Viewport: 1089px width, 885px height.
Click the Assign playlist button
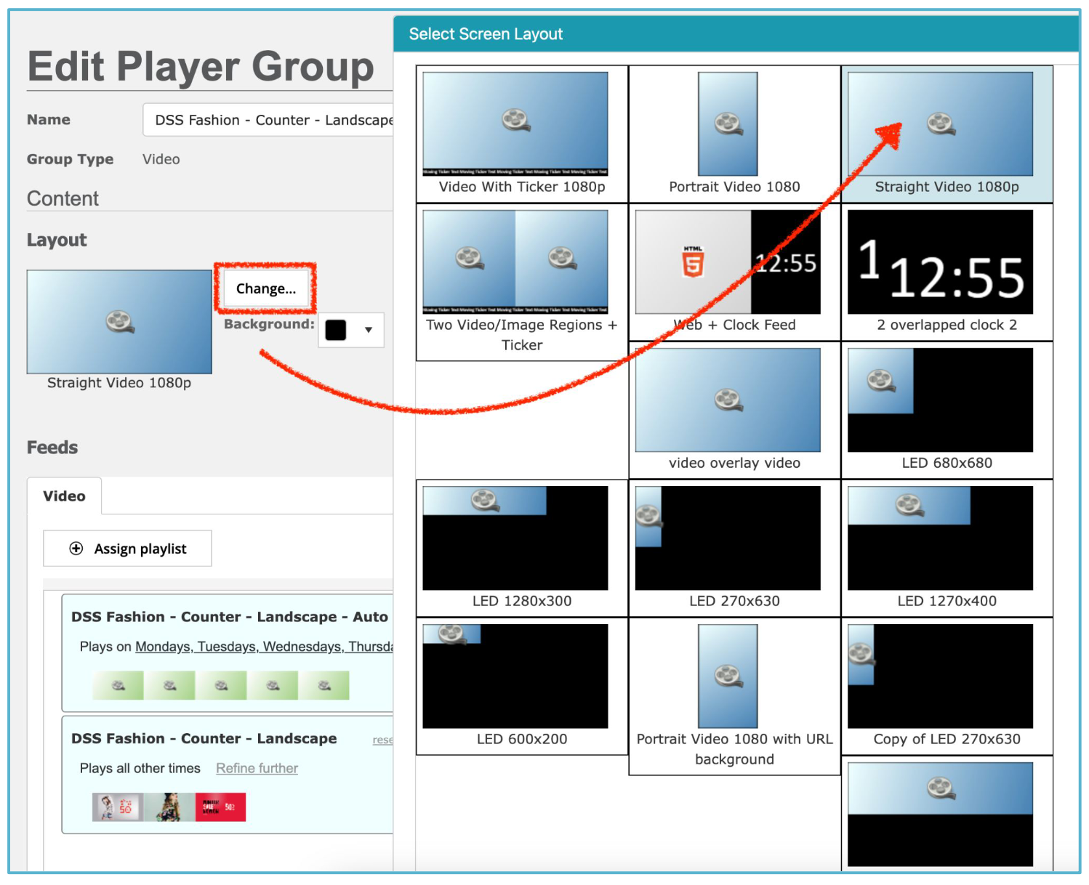[x=127, y=549]
